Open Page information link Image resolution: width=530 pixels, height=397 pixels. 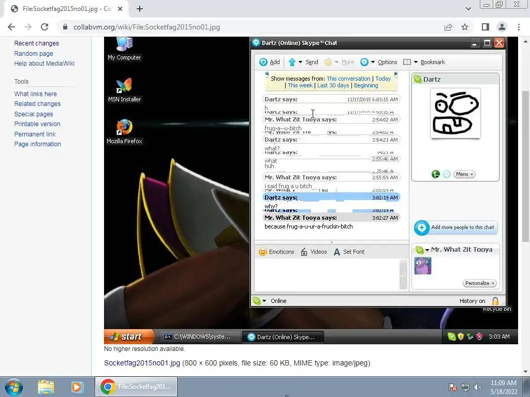coord(37,144)
